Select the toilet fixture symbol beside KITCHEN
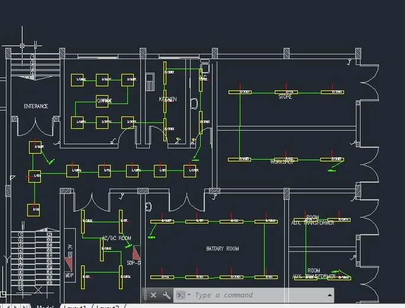This screenshot has height=308, width=405. [194, 103]
